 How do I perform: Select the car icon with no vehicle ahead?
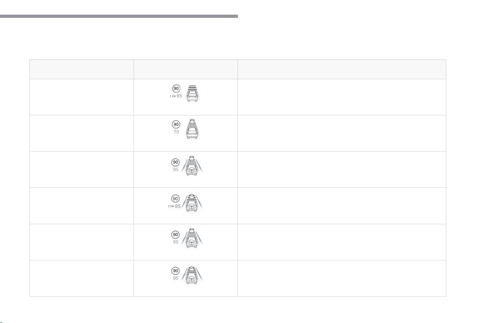192,93
